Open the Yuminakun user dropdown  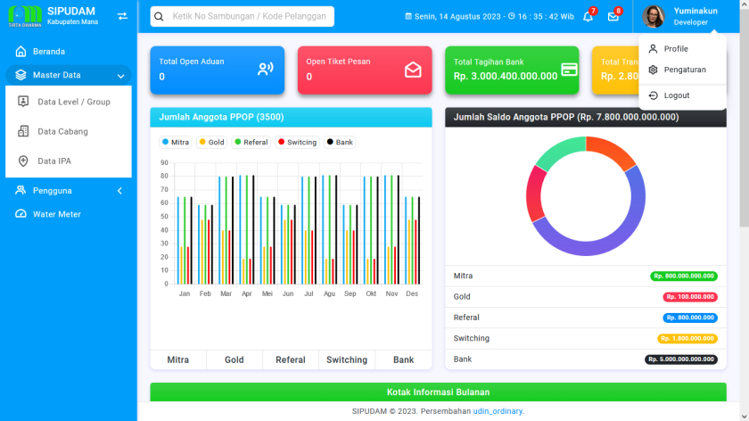tap(684, 16)
